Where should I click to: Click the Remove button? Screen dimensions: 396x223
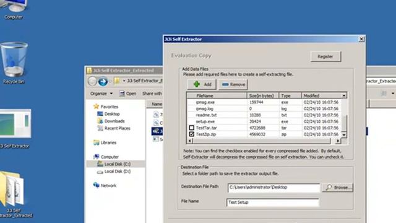pyautogui.click(x=233, y=84)
